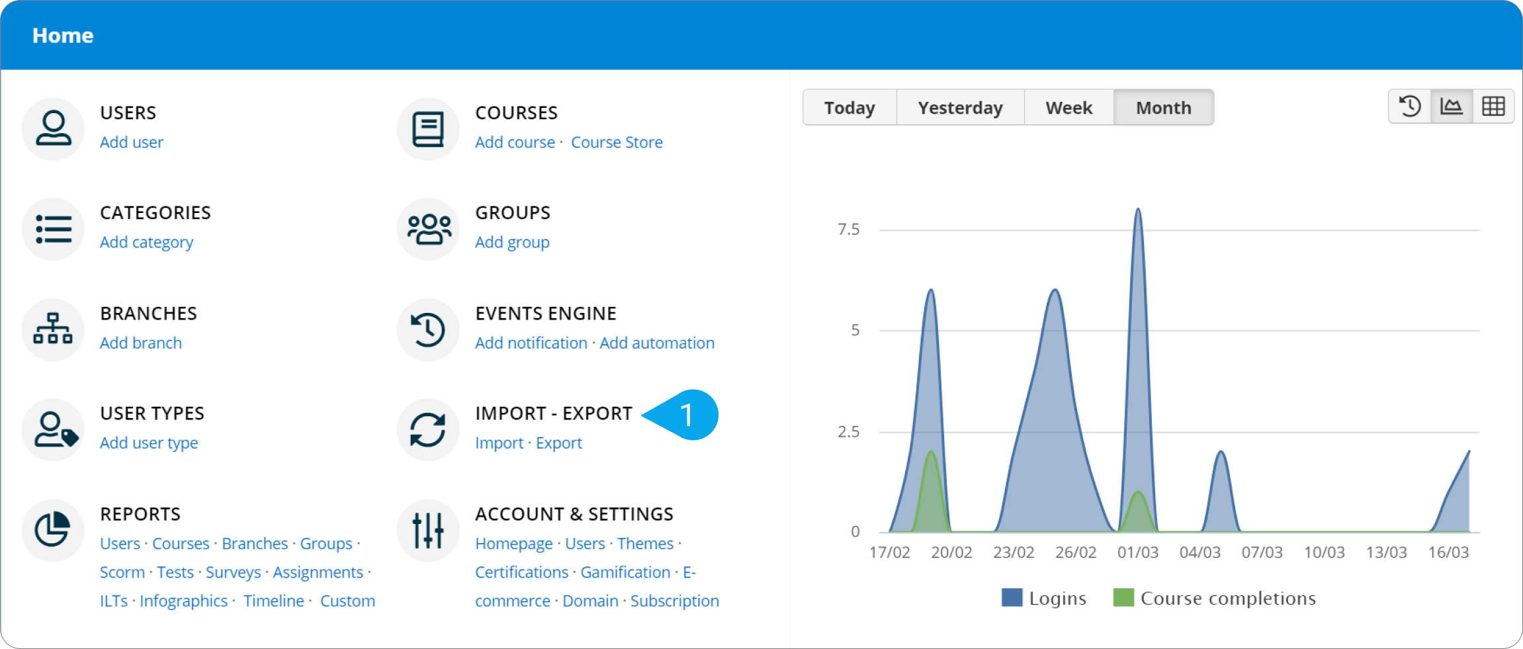Switch to the area chart view icon
This screenshot has height=649, width=1523.
[1452, 107]
